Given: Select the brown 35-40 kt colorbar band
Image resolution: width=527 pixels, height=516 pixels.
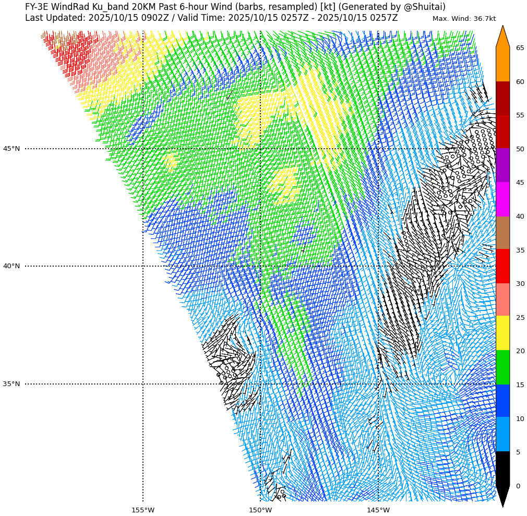Looking at the screenshot, I should (x=502, y=233).
